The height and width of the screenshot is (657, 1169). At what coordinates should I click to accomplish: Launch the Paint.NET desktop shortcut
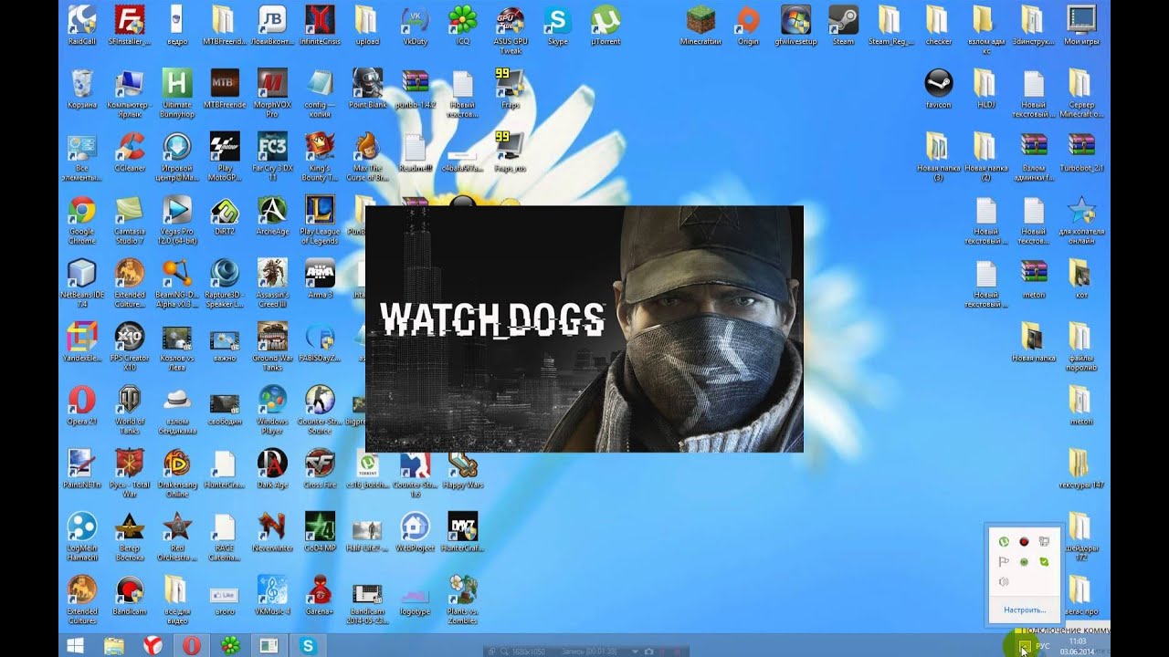tap(82, 469)
